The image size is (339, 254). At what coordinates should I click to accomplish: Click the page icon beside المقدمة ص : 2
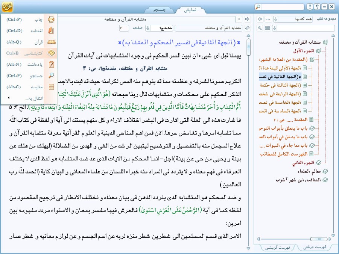point(311,119)
